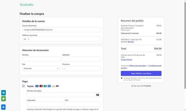The width and height of the screenshot is (186, 111).
Task: Open the US phone country code dropdown
Action: click(x=26, y=39)
